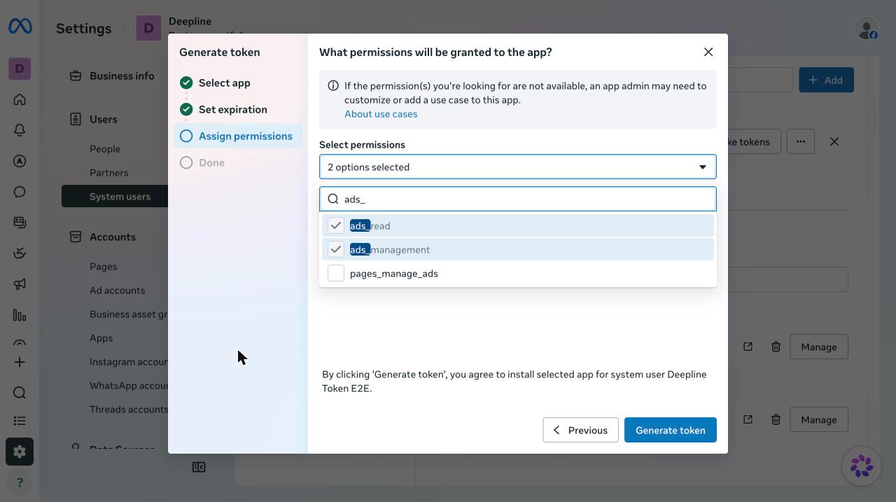The width and height of the screenshot is (896, 502).
Task: Click the Add button
Action: coord(826,80)
